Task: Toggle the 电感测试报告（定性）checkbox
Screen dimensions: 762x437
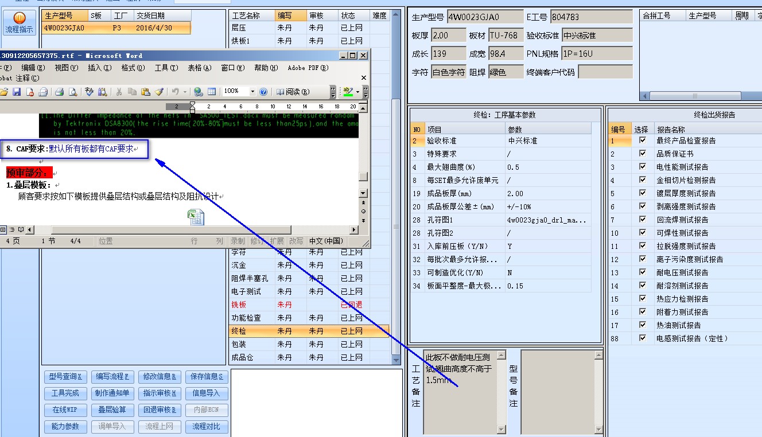Action: [643, 338]
